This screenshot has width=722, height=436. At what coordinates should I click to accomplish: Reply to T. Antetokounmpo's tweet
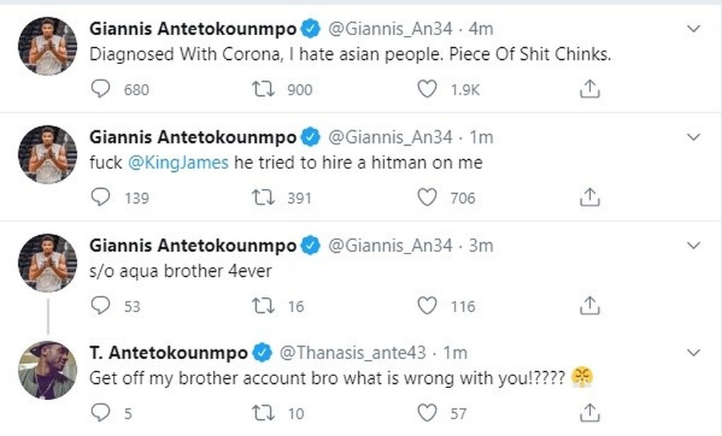102,413
